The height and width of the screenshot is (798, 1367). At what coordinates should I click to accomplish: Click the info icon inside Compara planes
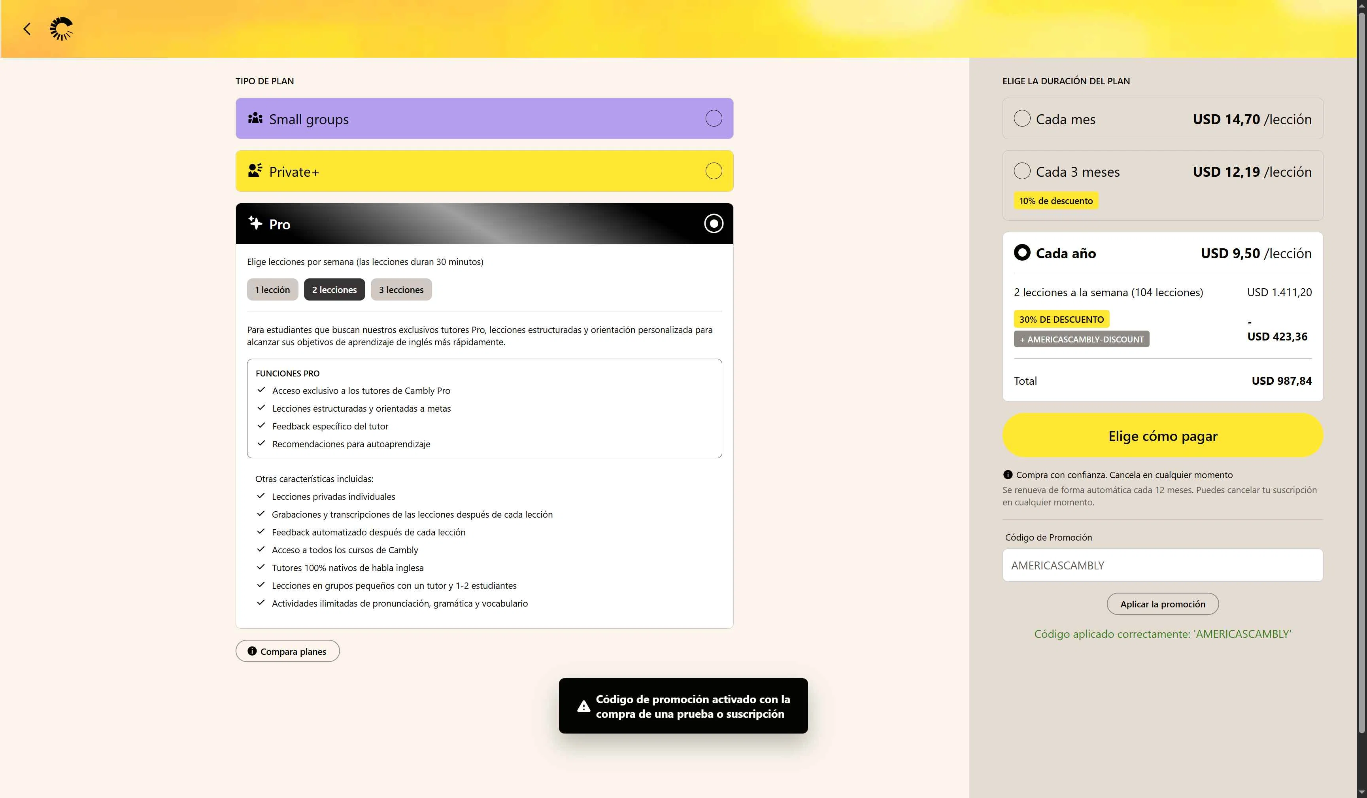pyautogui.click(x=252, y=651)
